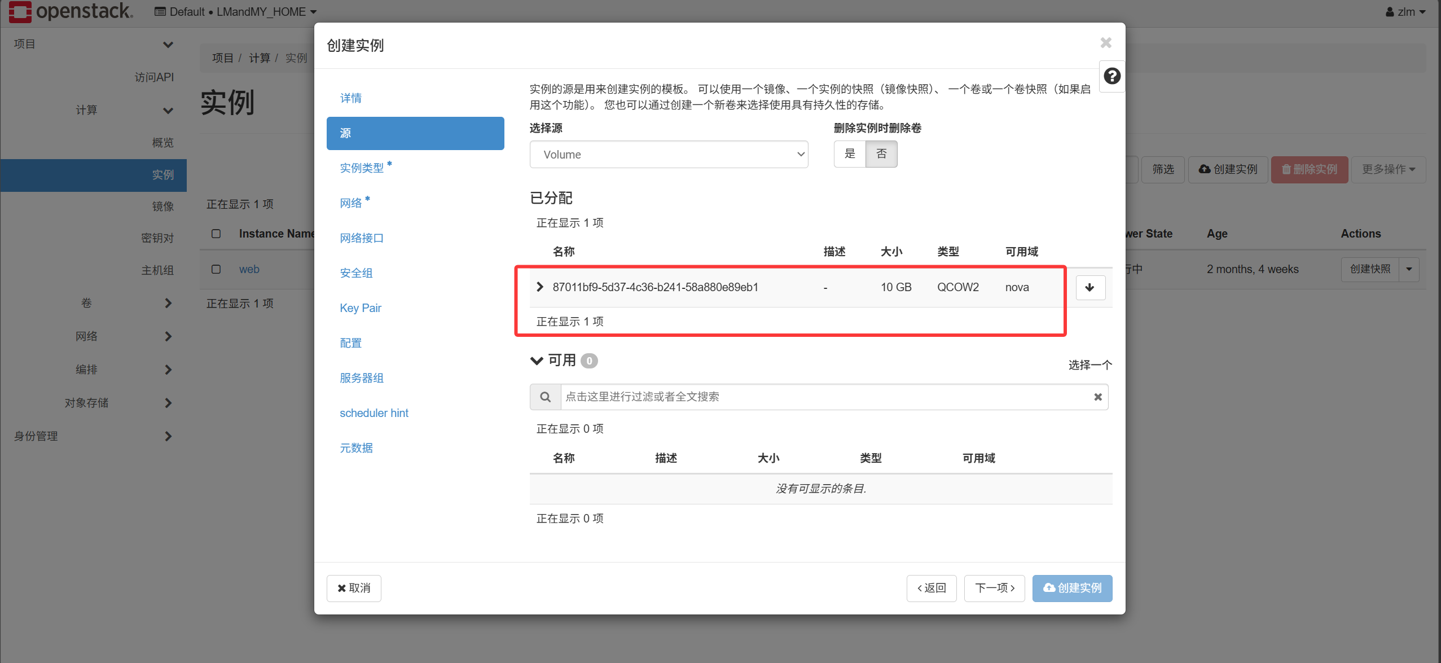
Task: Tick the select-all instances checkbox
Action: pos(216,234)
